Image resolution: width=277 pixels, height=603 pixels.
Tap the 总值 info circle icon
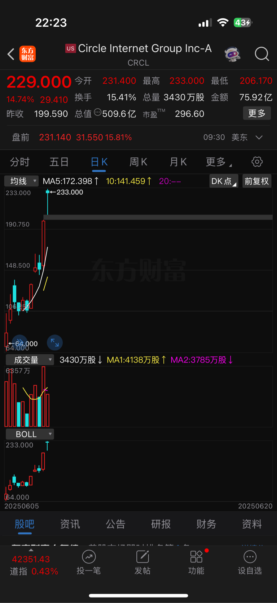pyautogui.click(x=97, y=112)
